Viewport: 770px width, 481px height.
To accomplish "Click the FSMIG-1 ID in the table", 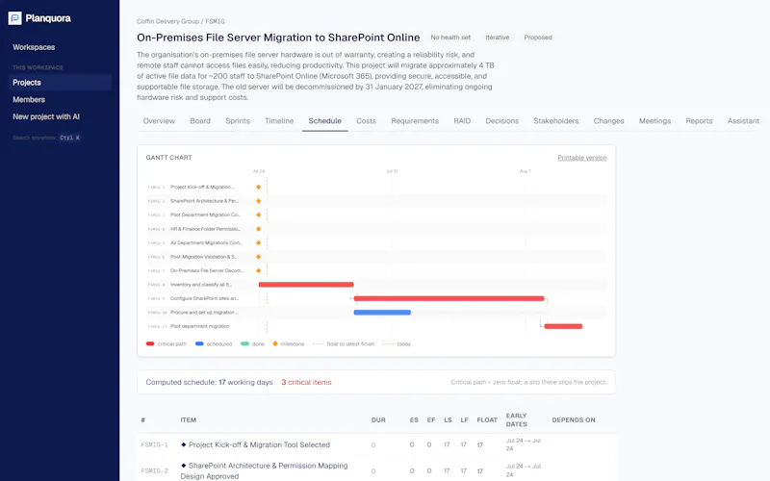I will point(154,444).
